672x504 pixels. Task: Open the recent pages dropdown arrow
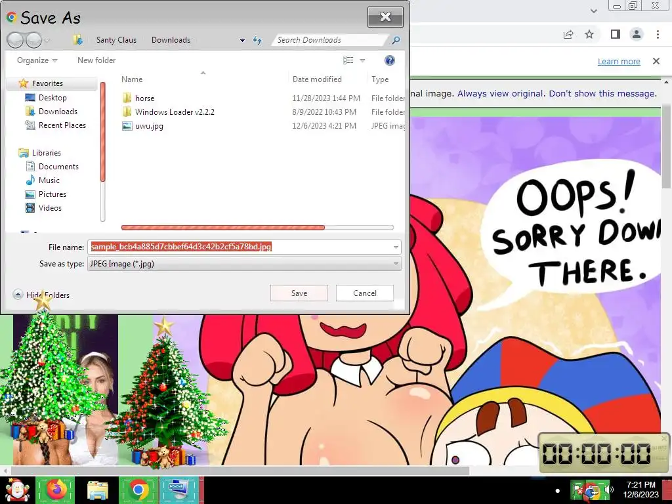[x=47, y=41]
